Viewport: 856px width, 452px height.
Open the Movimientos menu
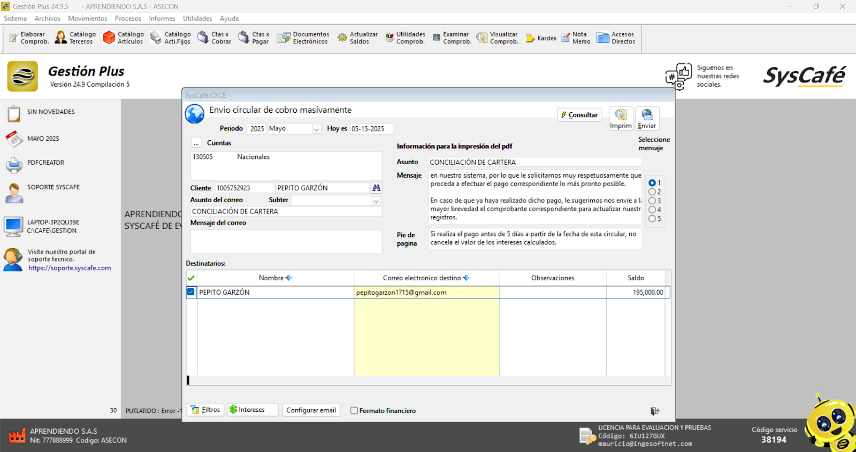point(87,18)
